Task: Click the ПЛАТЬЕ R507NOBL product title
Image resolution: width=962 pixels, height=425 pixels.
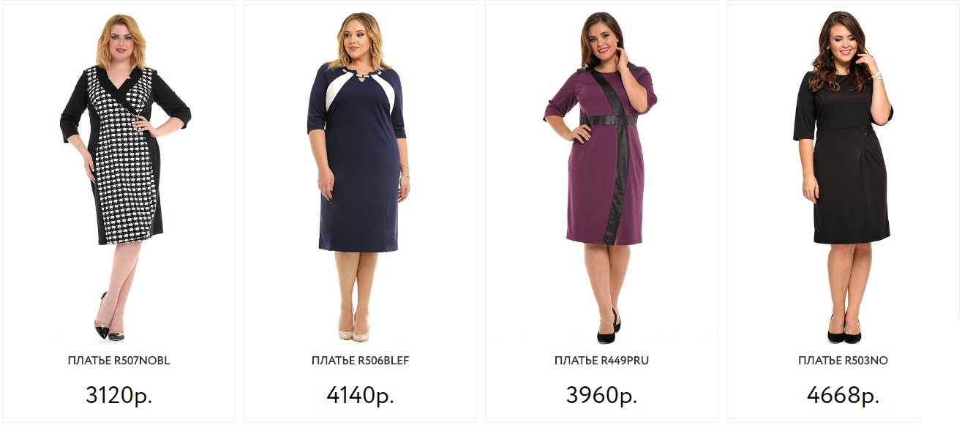Action: [x=119, y=361]
